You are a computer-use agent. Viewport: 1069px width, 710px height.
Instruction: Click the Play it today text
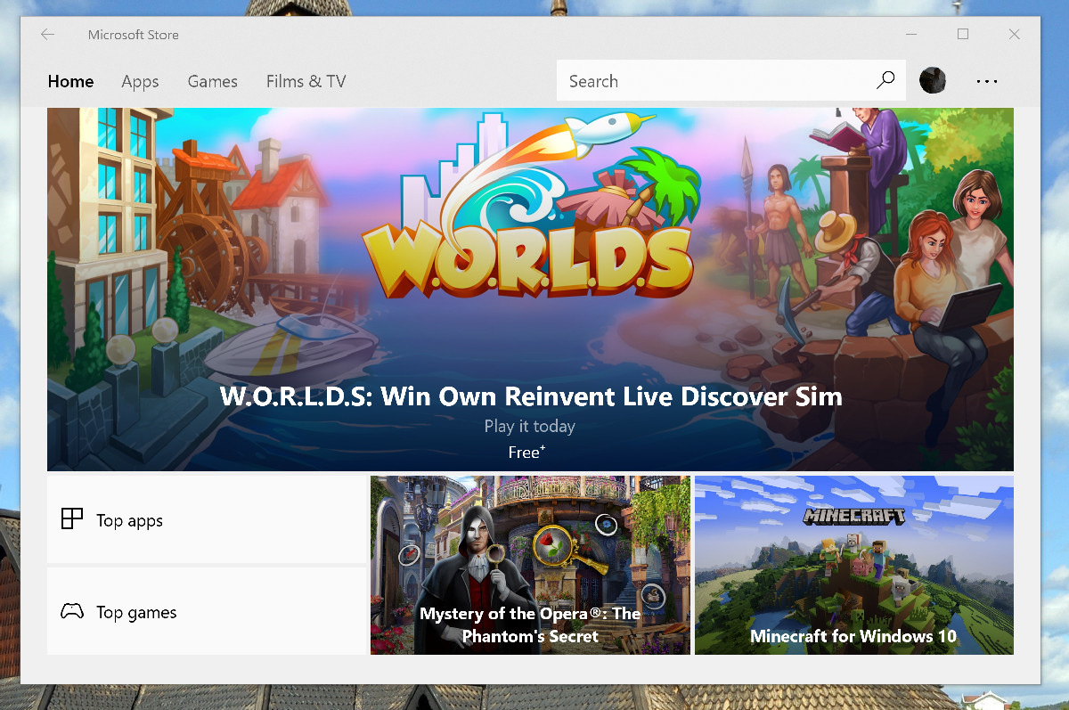pyautogui.click(x=530, y=426)
